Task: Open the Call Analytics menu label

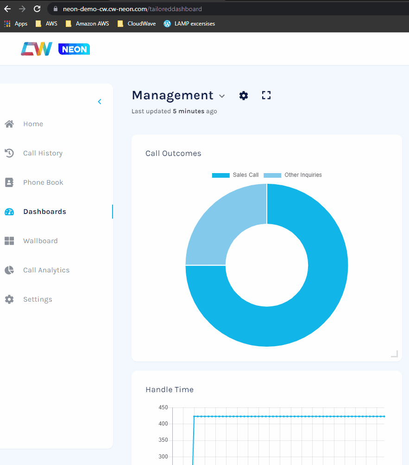Action: 46,270
